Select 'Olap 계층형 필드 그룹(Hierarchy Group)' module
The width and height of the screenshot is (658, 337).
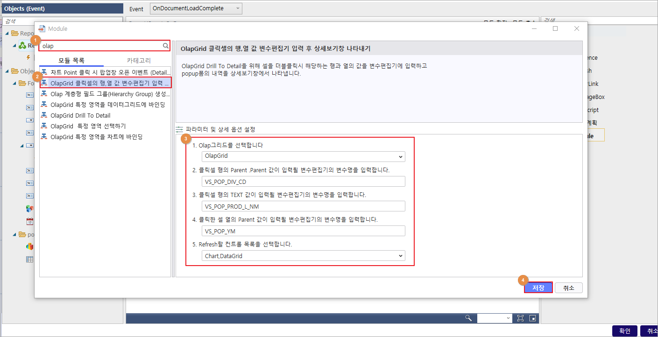(x=106, y=94)
